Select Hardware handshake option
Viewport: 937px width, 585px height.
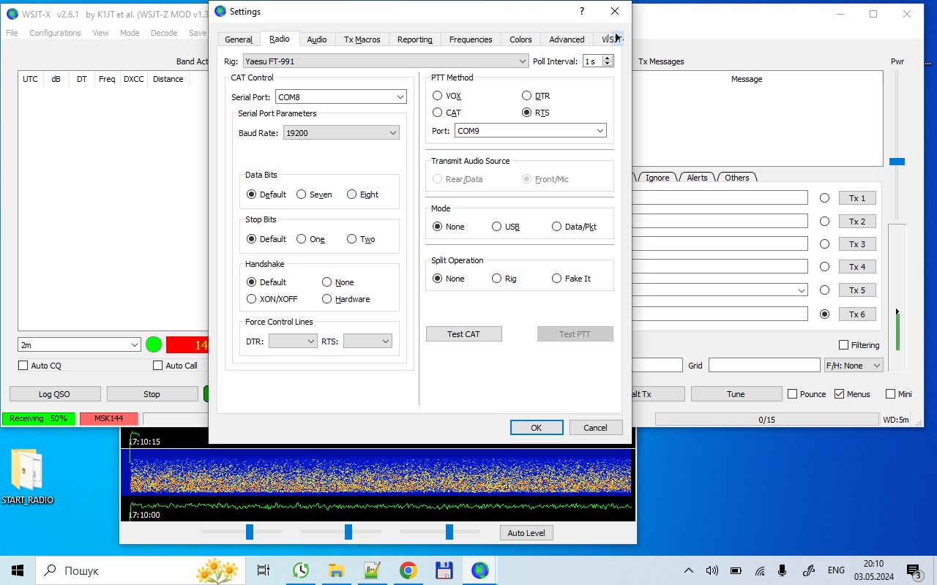(x=346, y=299)
